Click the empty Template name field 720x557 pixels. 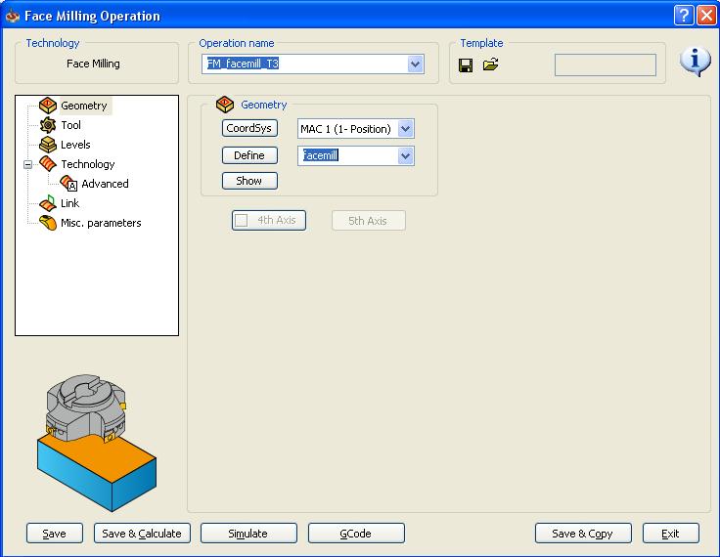(x=606, y=65)
